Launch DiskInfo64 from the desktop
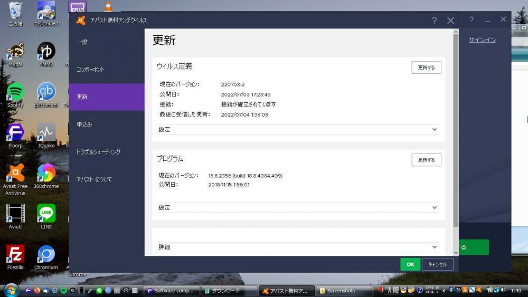The image size is (528, 297). pyautogui.click(x=46, y=14)
